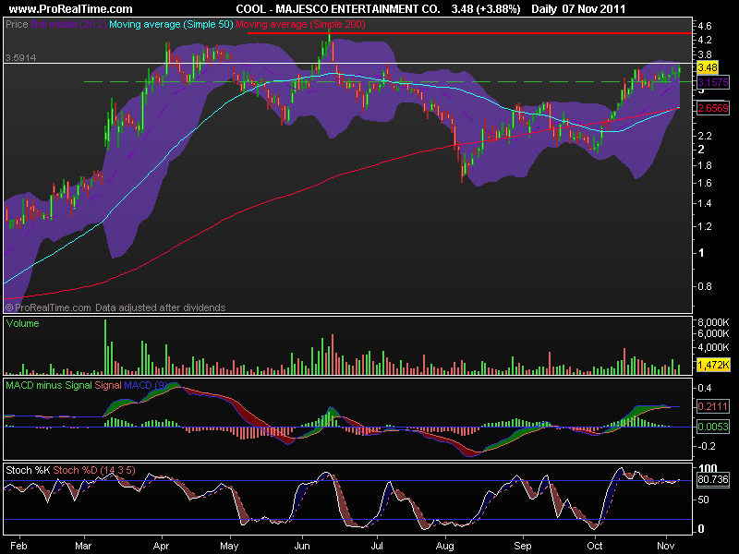Click the 1.6 price axis label
The image size is (739, 554).
[x=705, y=183]
